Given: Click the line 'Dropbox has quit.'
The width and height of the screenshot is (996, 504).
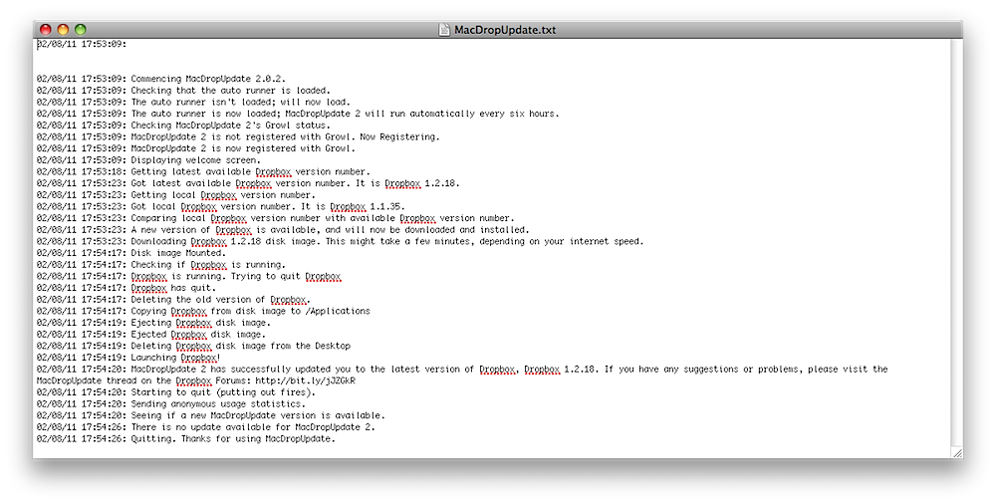Looking at the screenshot, I should (126, 288).
